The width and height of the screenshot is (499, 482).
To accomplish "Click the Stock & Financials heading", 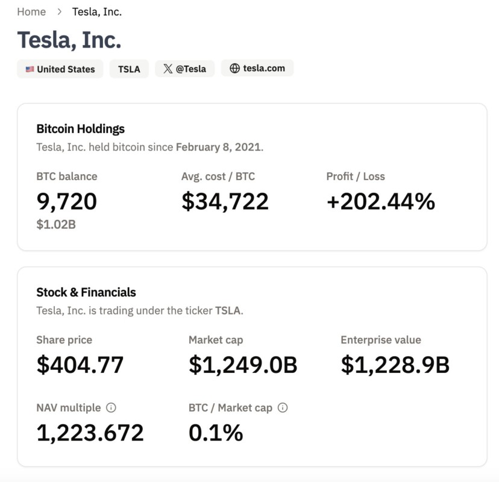I will pos(86,292).
